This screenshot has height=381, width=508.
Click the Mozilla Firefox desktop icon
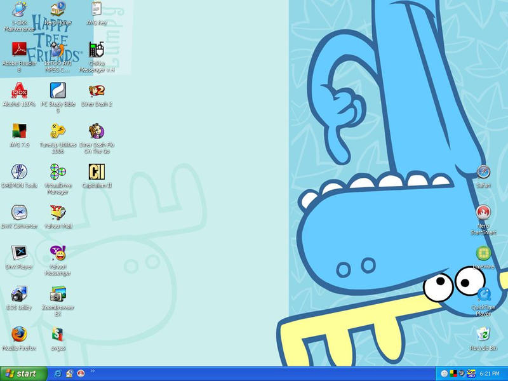tap(20, 335)
